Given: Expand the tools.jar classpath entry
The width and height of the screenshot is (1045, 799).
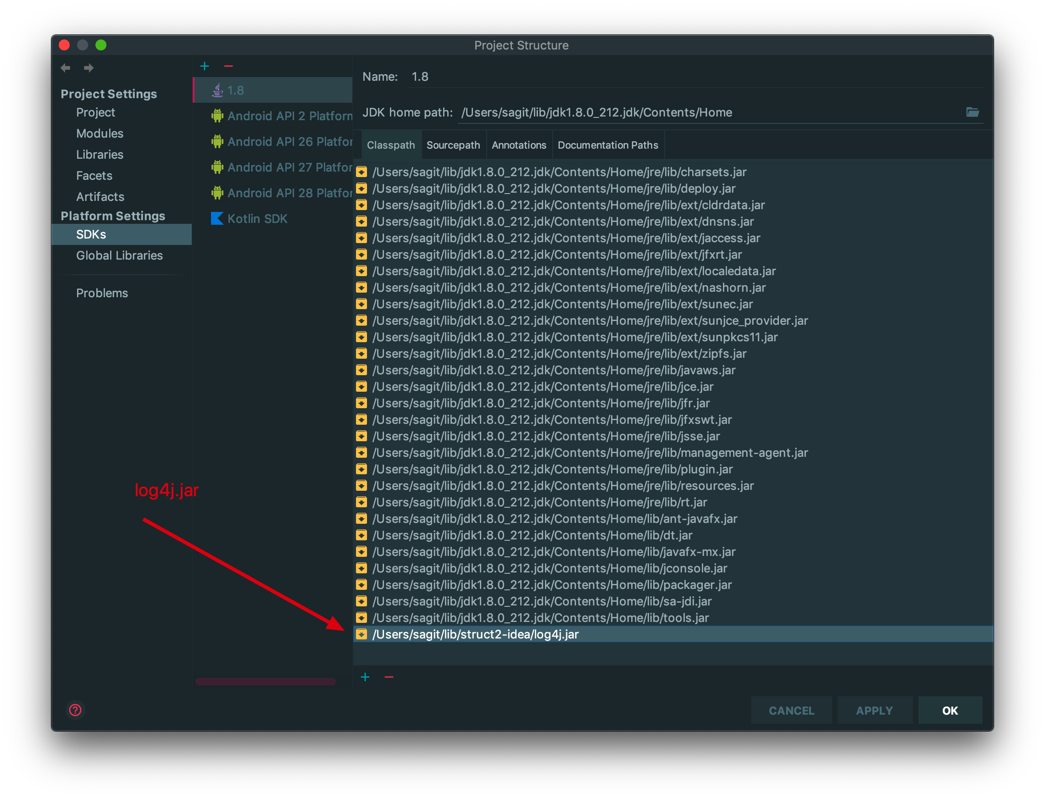Looking at the screenshot, I should pyautogui.click(x=361, y=618).
